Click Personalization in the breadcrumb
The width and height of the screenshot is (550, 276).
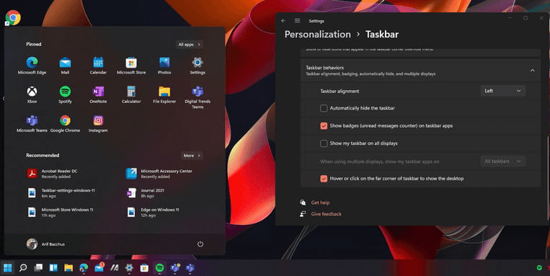tap(317, 35)
